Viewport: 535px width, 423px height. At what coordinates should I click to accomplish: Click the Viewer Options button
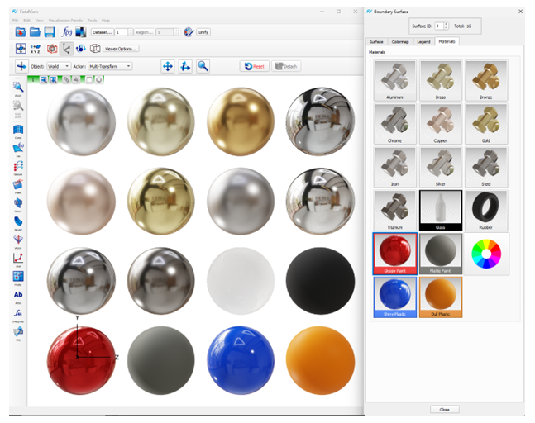tap(120, 49)
